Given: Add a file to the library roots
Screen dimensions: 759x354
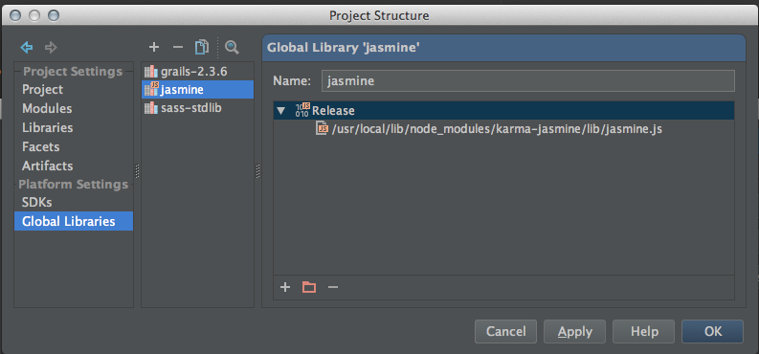Looking at the screenshot, I should point(285,287).
